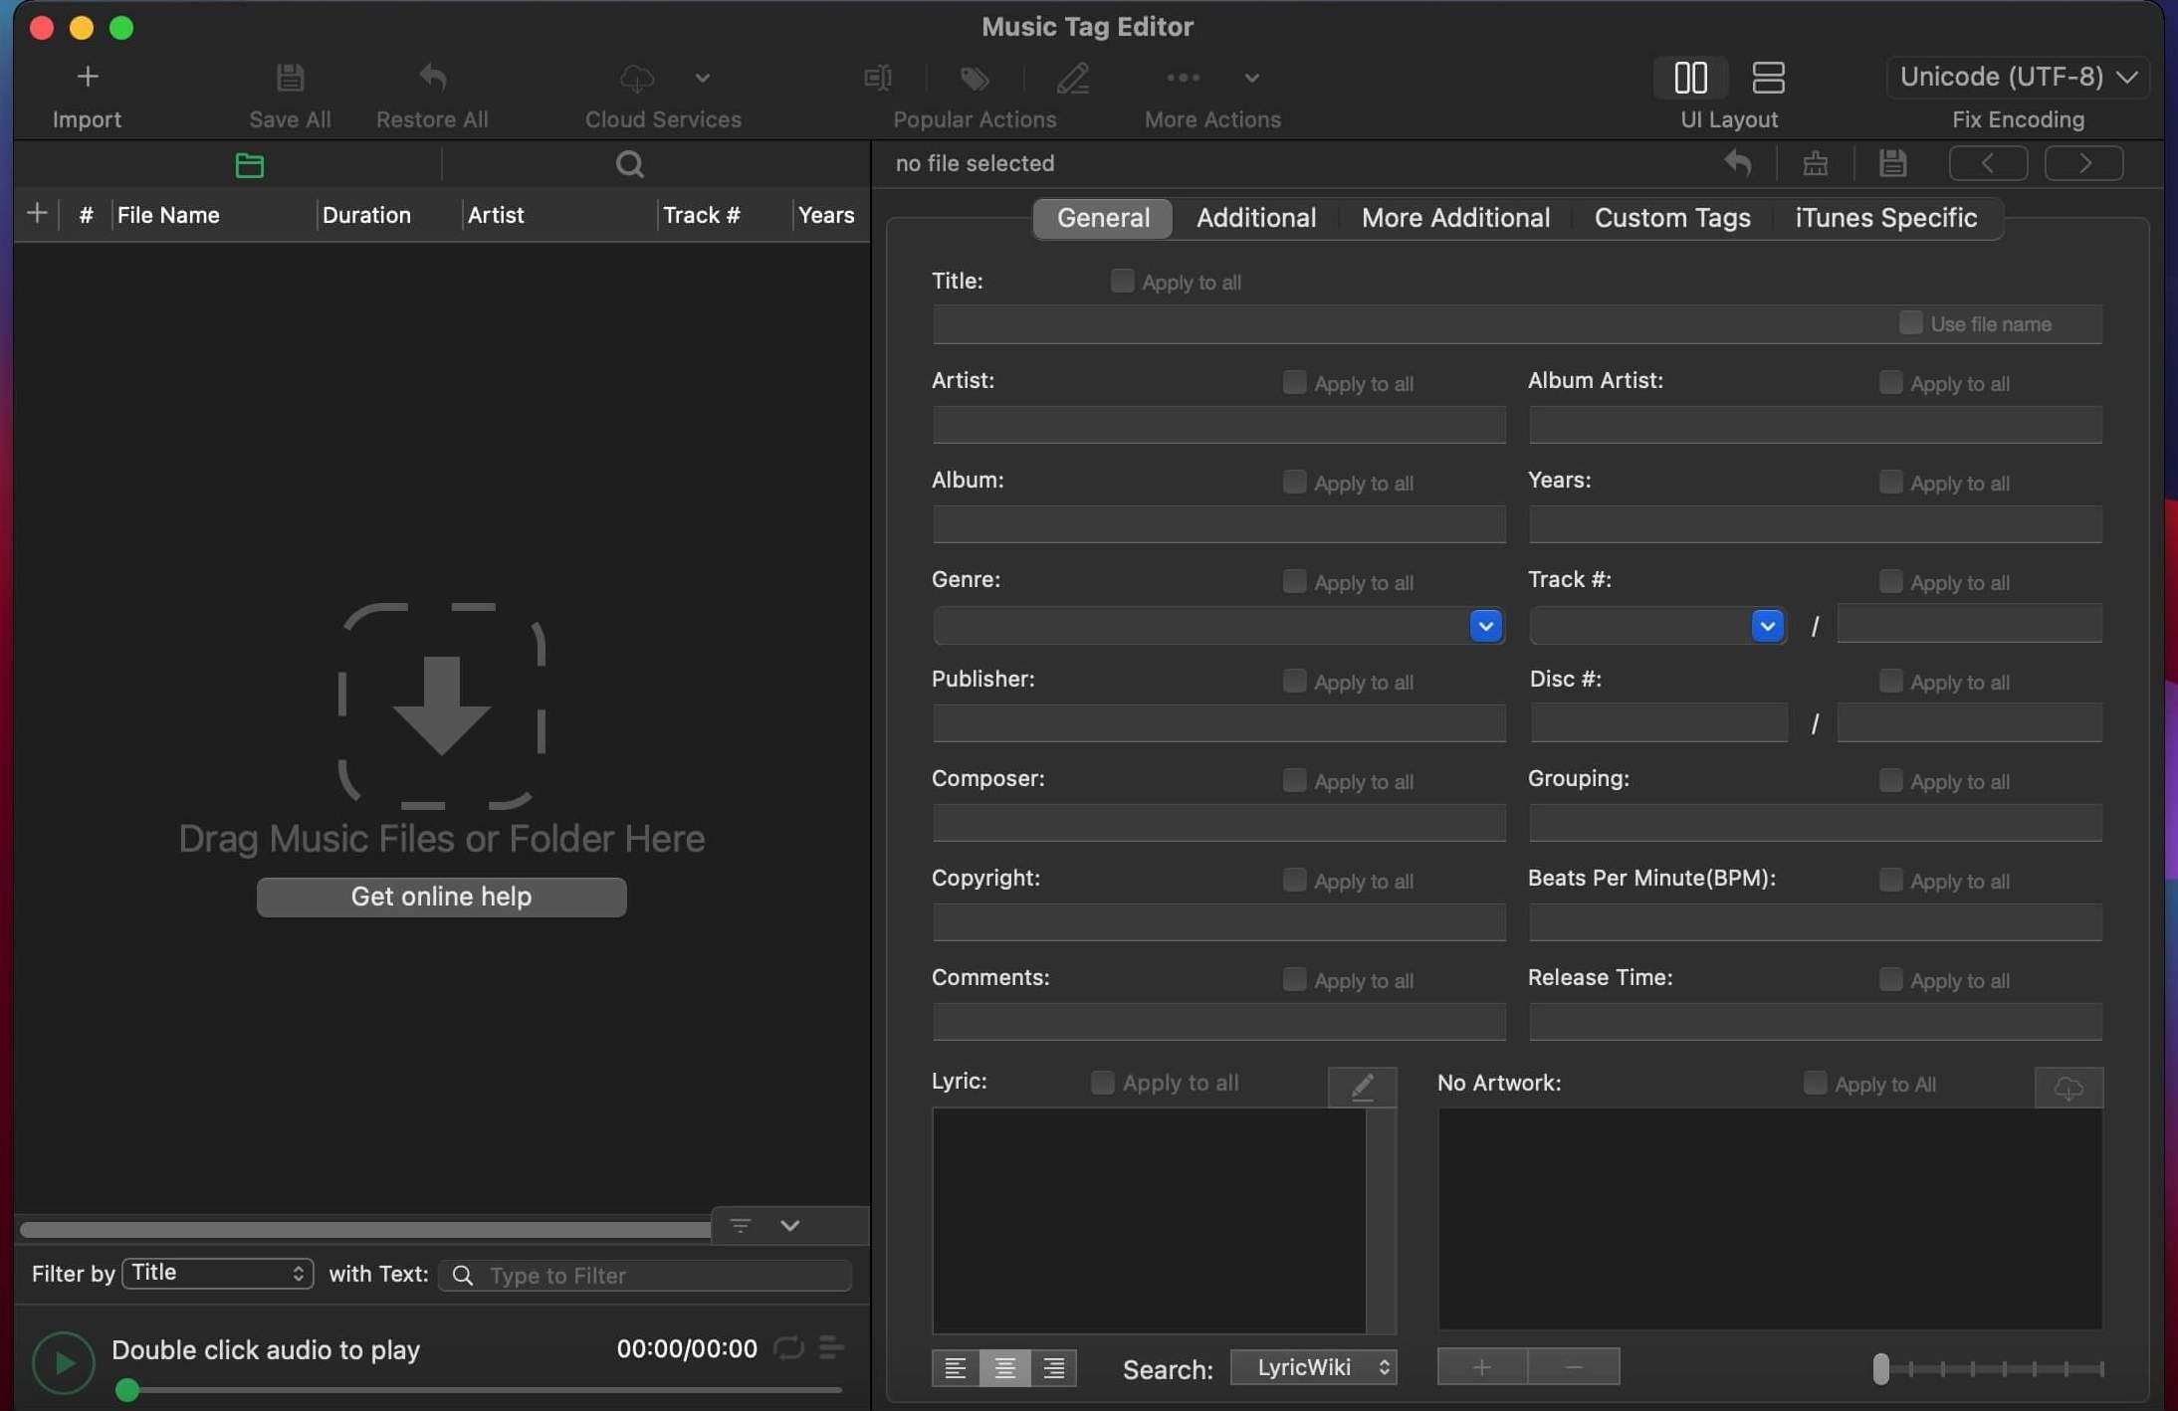The image size is (2178, 1411).
Task: Expand the Cloud Services dropdown arrow
Action: pos(702,78)
